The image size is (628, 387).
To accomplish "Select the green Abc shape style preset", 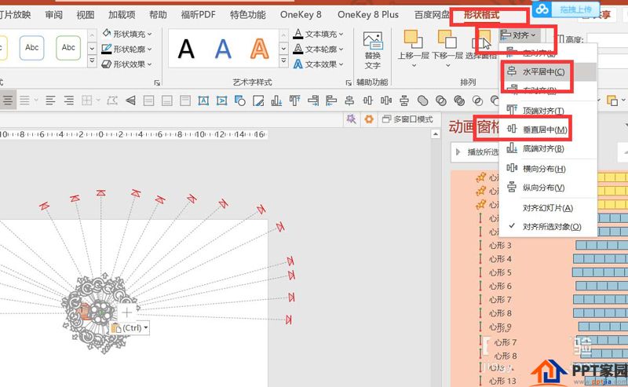I will click(68, 49).
